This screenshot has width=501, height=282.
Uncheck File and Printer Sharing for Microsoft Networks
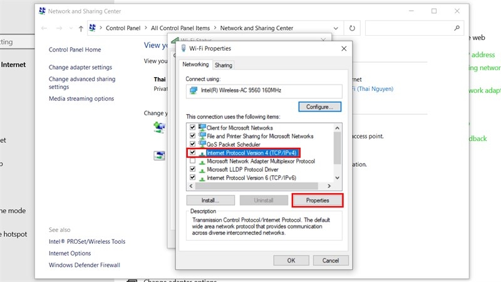(193, 136)
